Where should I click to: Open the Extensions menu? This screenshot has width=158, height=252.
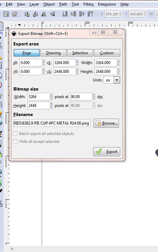point(107,4)
